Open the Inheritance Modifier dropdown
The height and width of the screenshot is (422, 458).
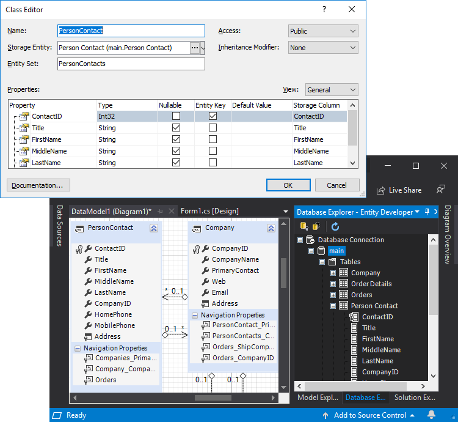point(323,48)
